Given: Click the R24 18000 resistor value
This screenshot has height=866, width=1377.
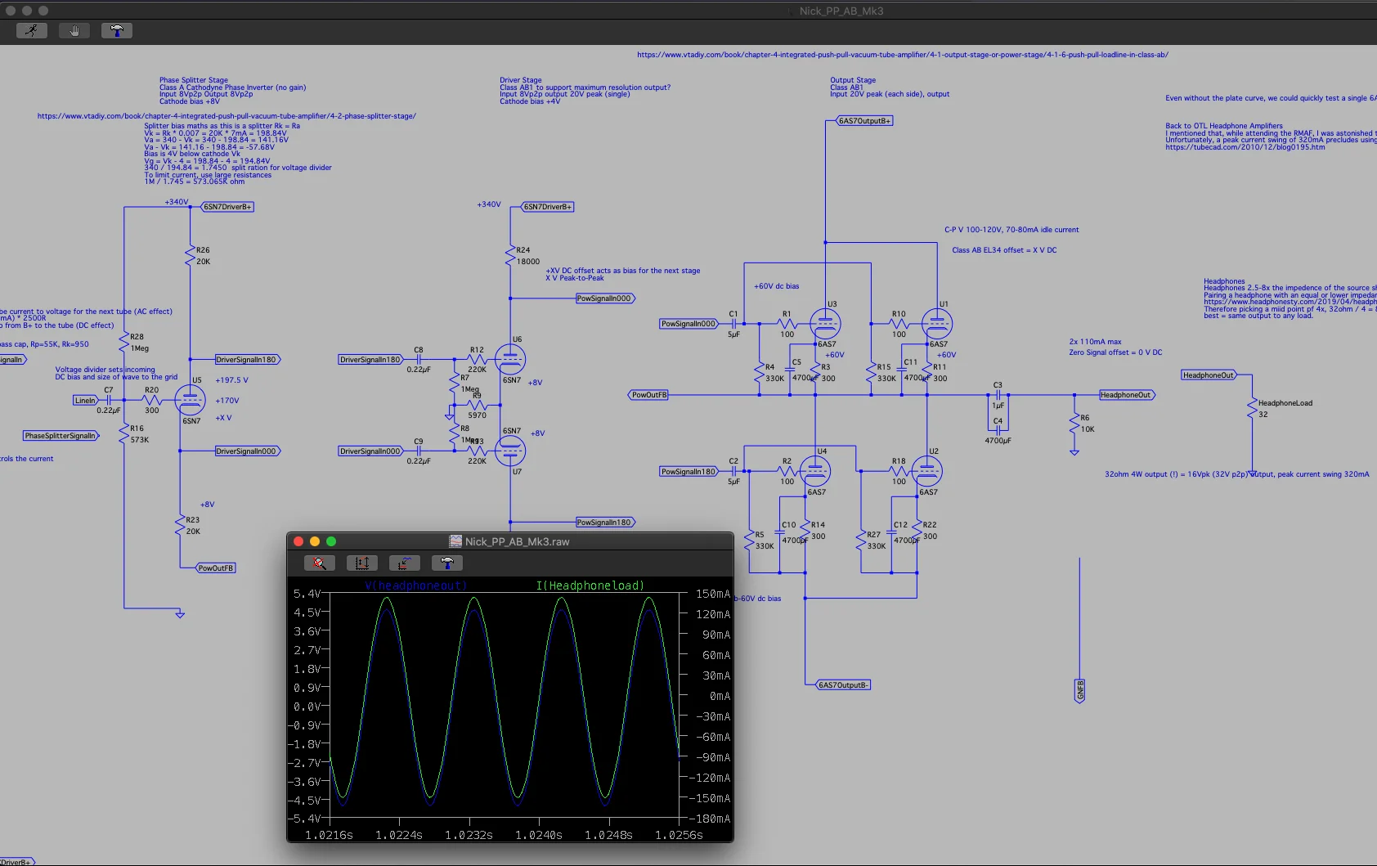Looking at the screenshot, I should [x=528, y=262].
